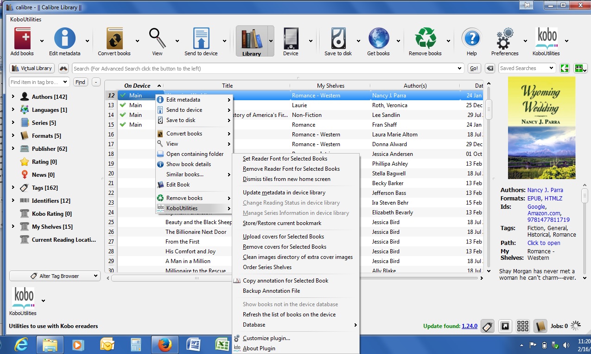Click the Get books globe icon

[x=378, y=39]
